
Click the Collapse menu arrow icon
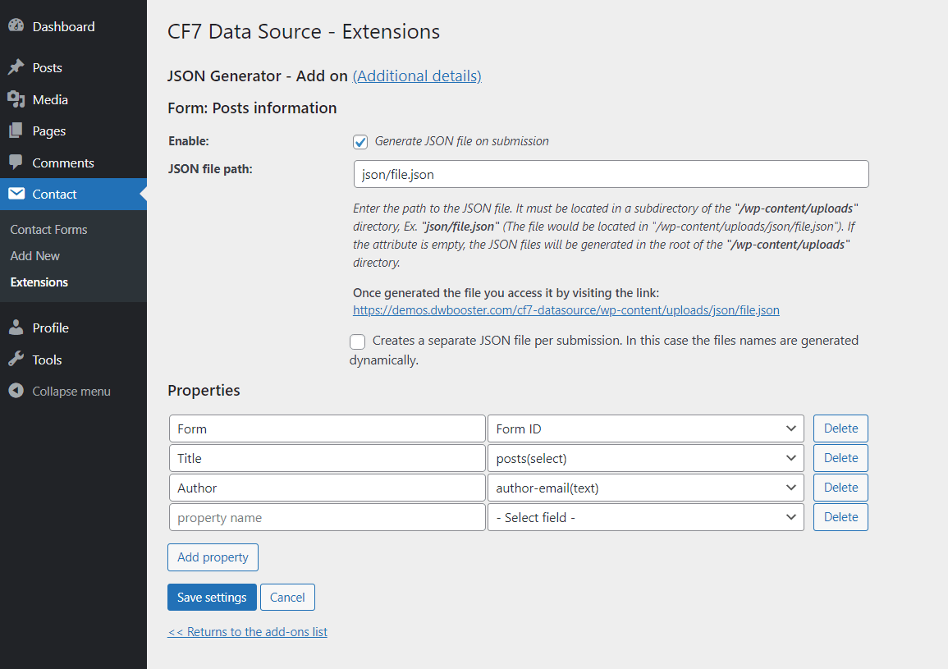16,391
